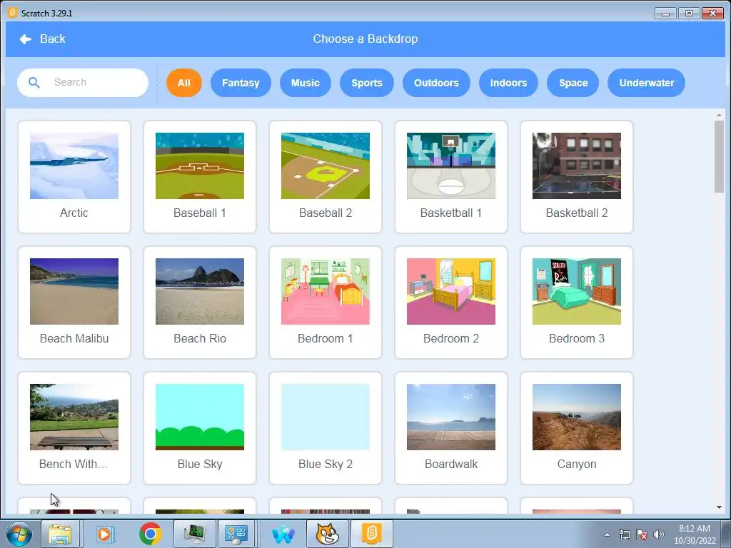This screenshot has height=548, width=731.
Task: Click the "Bedroom 1" label text
Action: [x=326, y=339]
